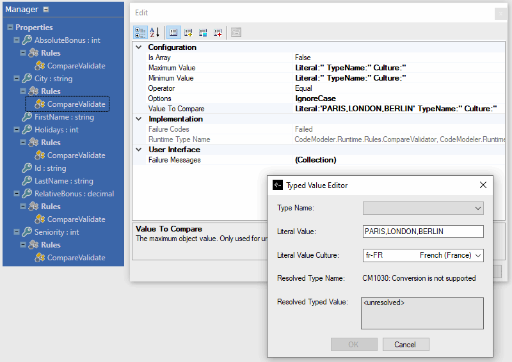Click the wrench icon beside RelativeBonus : decimal
This screenshot has width=512, height=362.
pos(27,194)
